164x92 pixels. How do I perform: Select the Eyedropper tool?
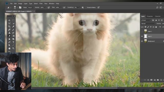coord(13,27)
